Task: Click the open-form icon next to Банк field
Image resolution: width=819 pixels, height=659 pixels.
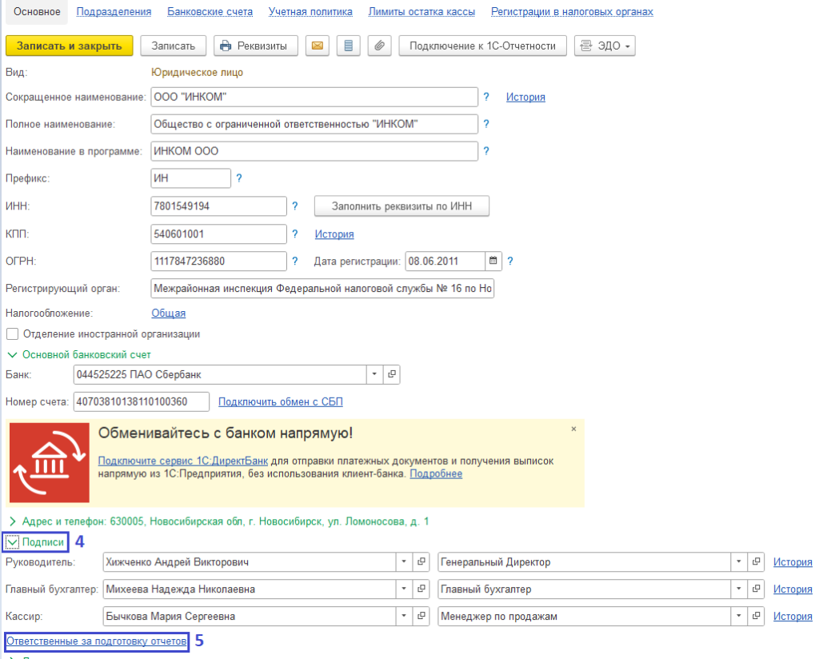Action: coord(391,373)
